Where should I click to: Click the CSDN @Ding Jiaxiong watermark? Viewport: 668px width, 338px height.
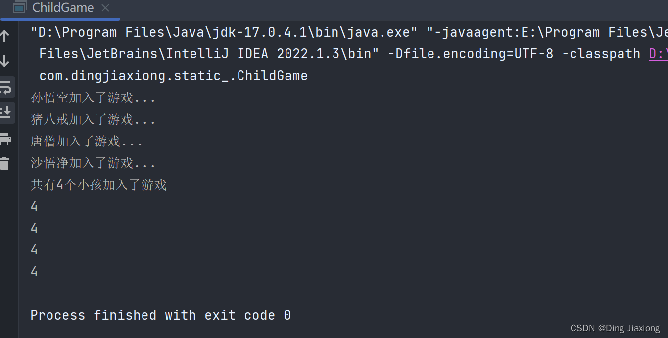[615, 328]
